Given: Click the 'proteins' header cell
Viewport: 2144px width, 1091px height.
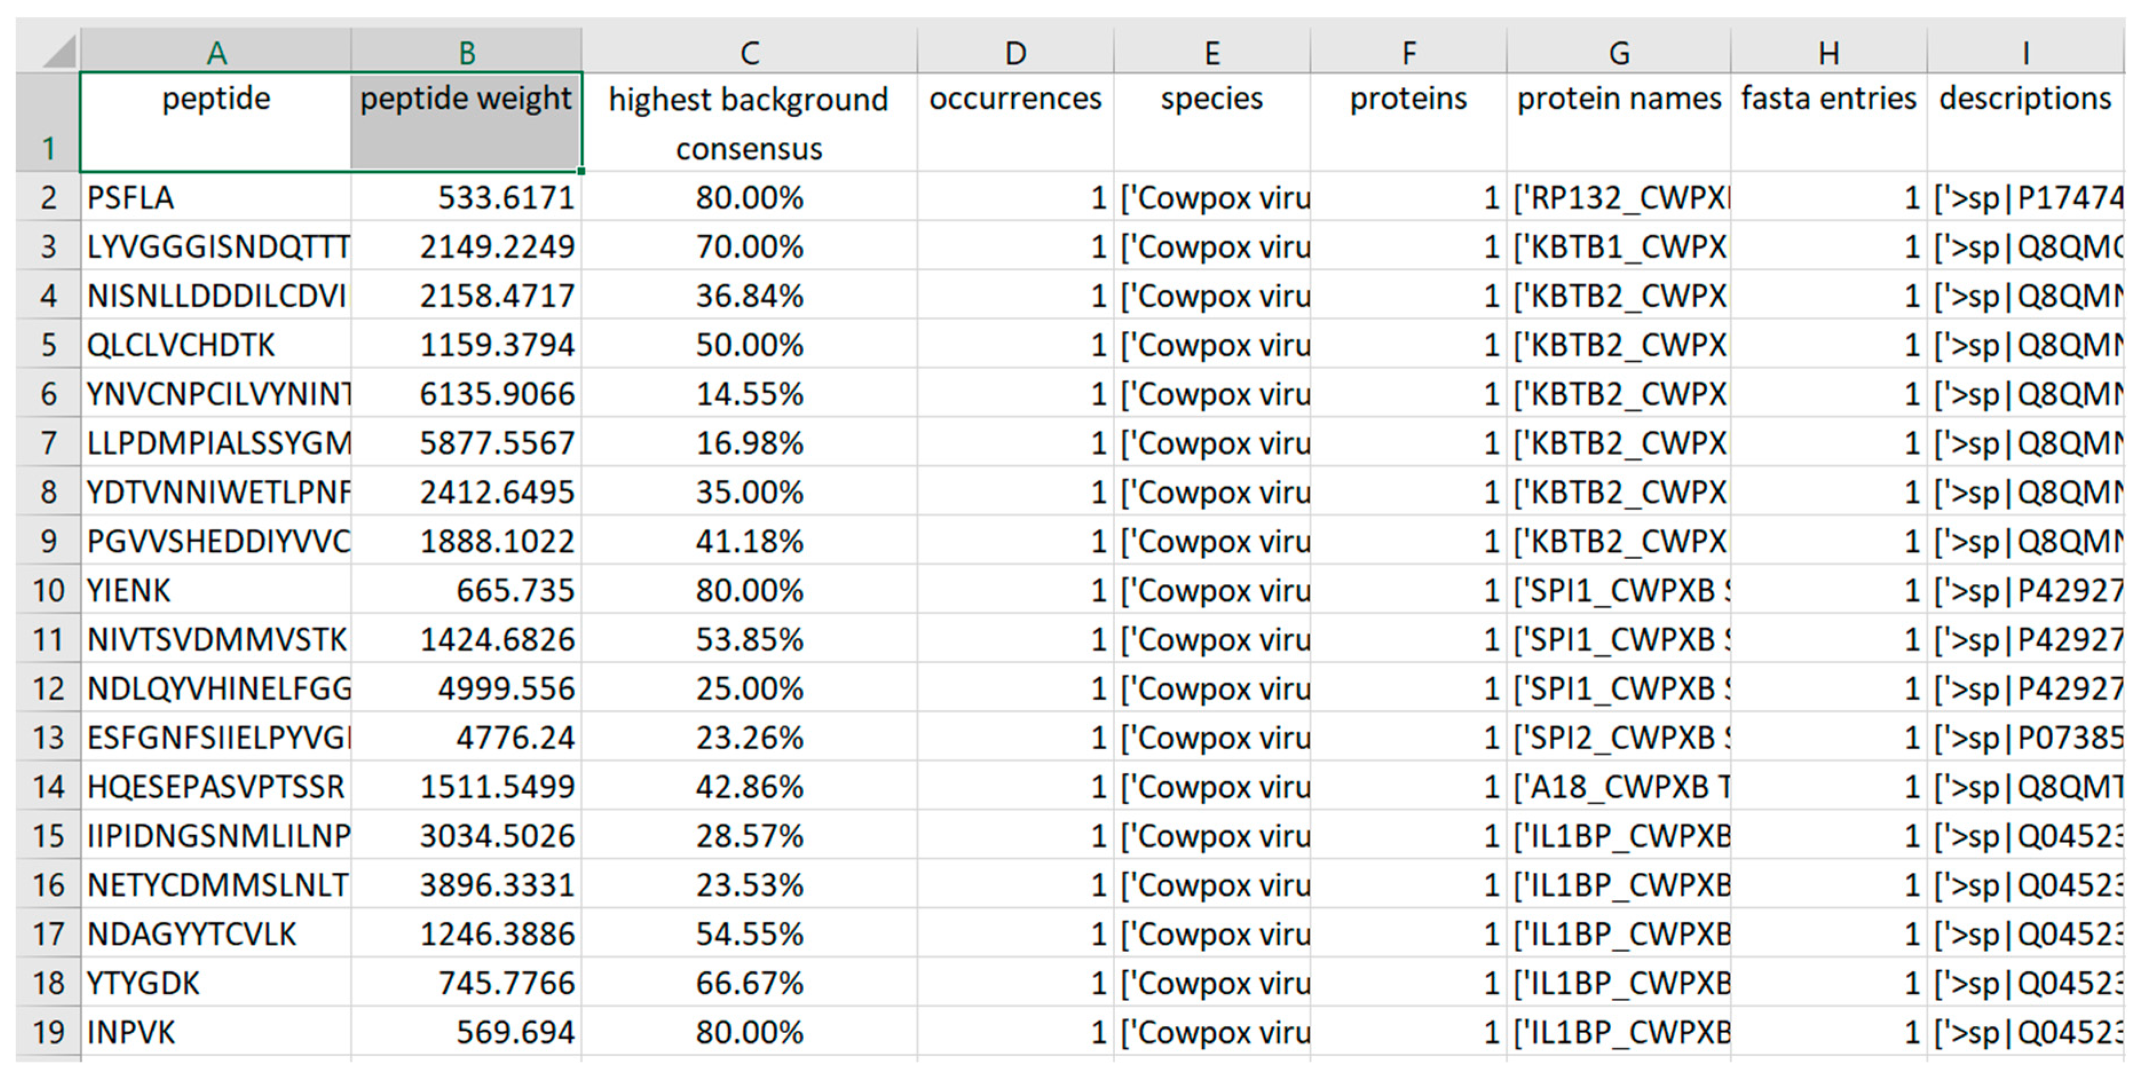Looking at the screenshot, I should [x=1408, y=122].
